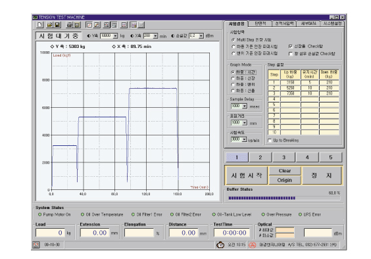Select the Multi Step 인장 시험 radio option

click(233, 39)
